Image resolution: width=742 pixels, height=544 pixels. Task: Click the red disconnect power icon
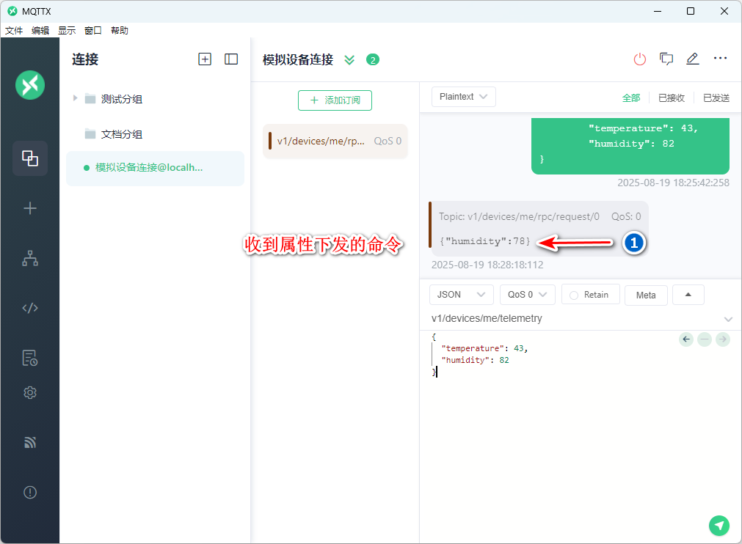coord(640,59)
